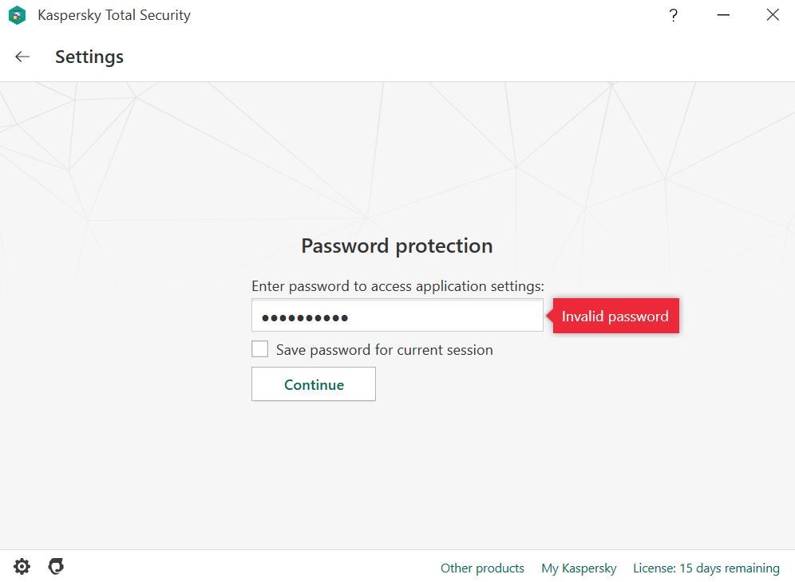Image resolution: width=795 pixels, height=582 pixels.
Task: Click the Kaspersky Total Security title text
Action: coord(114,15)
